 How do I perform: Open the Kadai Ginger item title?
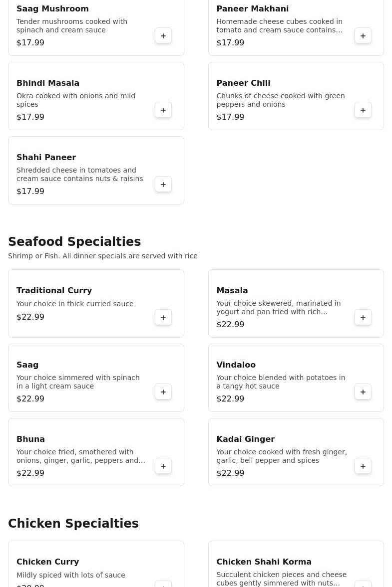[245, 439]
